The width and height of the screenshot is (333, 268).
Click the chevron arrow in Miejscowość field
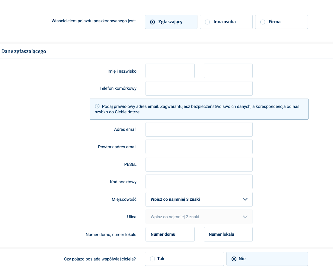tap(245, 199)
